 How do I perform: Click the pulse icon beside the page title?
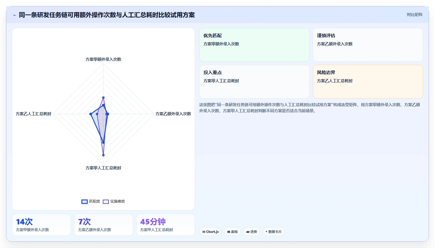click(15, 15)
